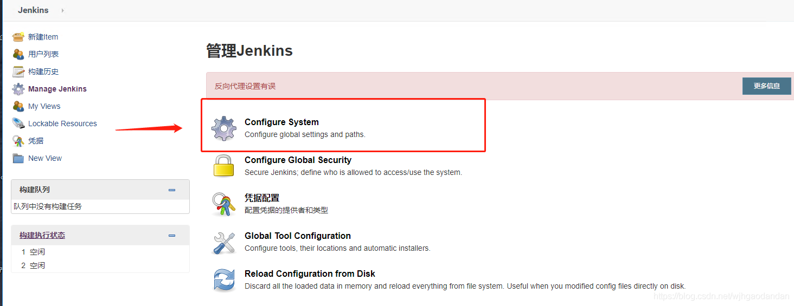Click the 更多信息 button

(x=766, y=86)
